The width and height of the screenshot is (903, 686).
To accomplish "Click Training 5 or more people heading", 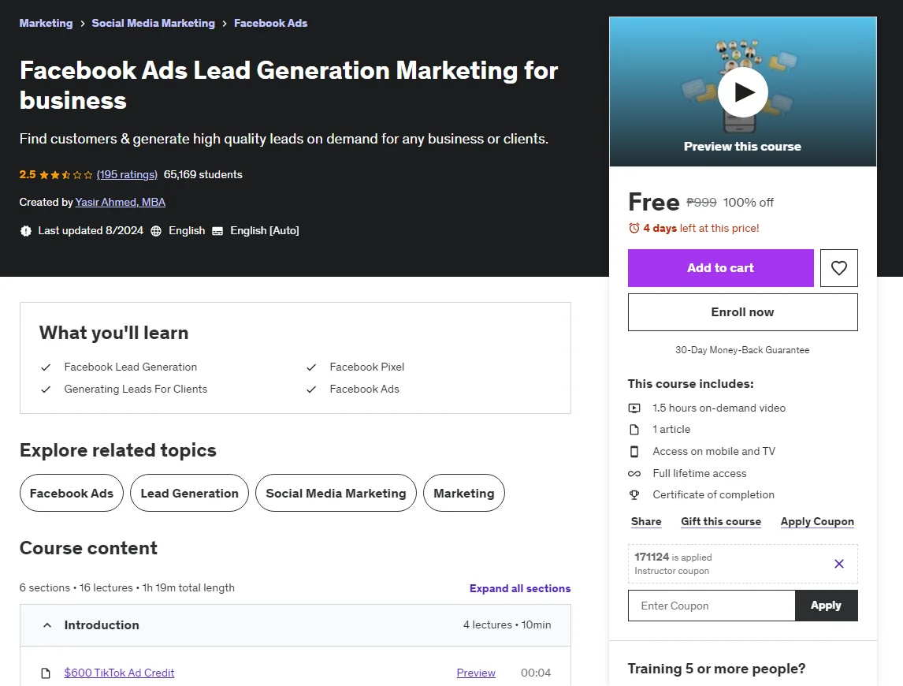I will (x=716, y=669).
